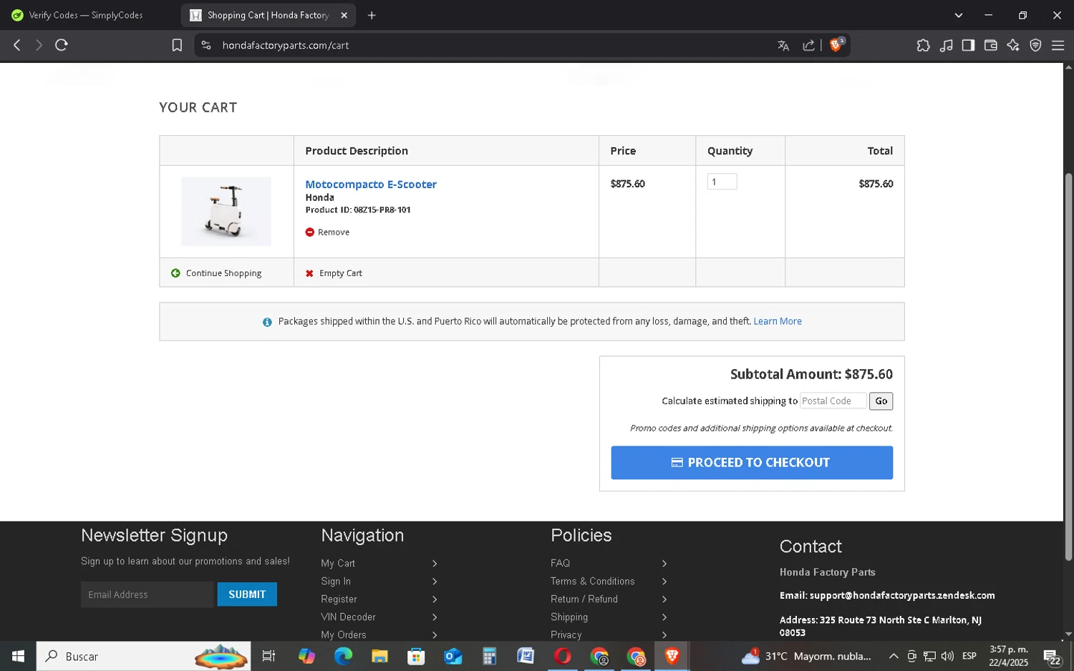Open the tab search dropdown arrow
Screen dimensions: 1074x671
959,15
